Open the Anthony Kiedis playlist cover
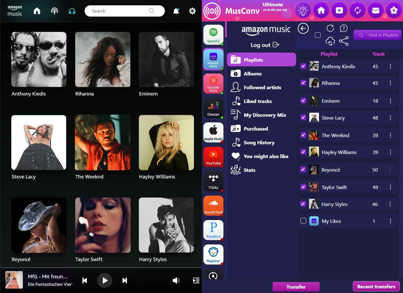403x293 pixels. click(x=39, y=59)
